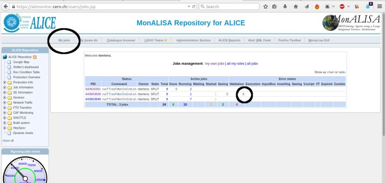Expand the Job Information tree node

(x=5, y=87)
